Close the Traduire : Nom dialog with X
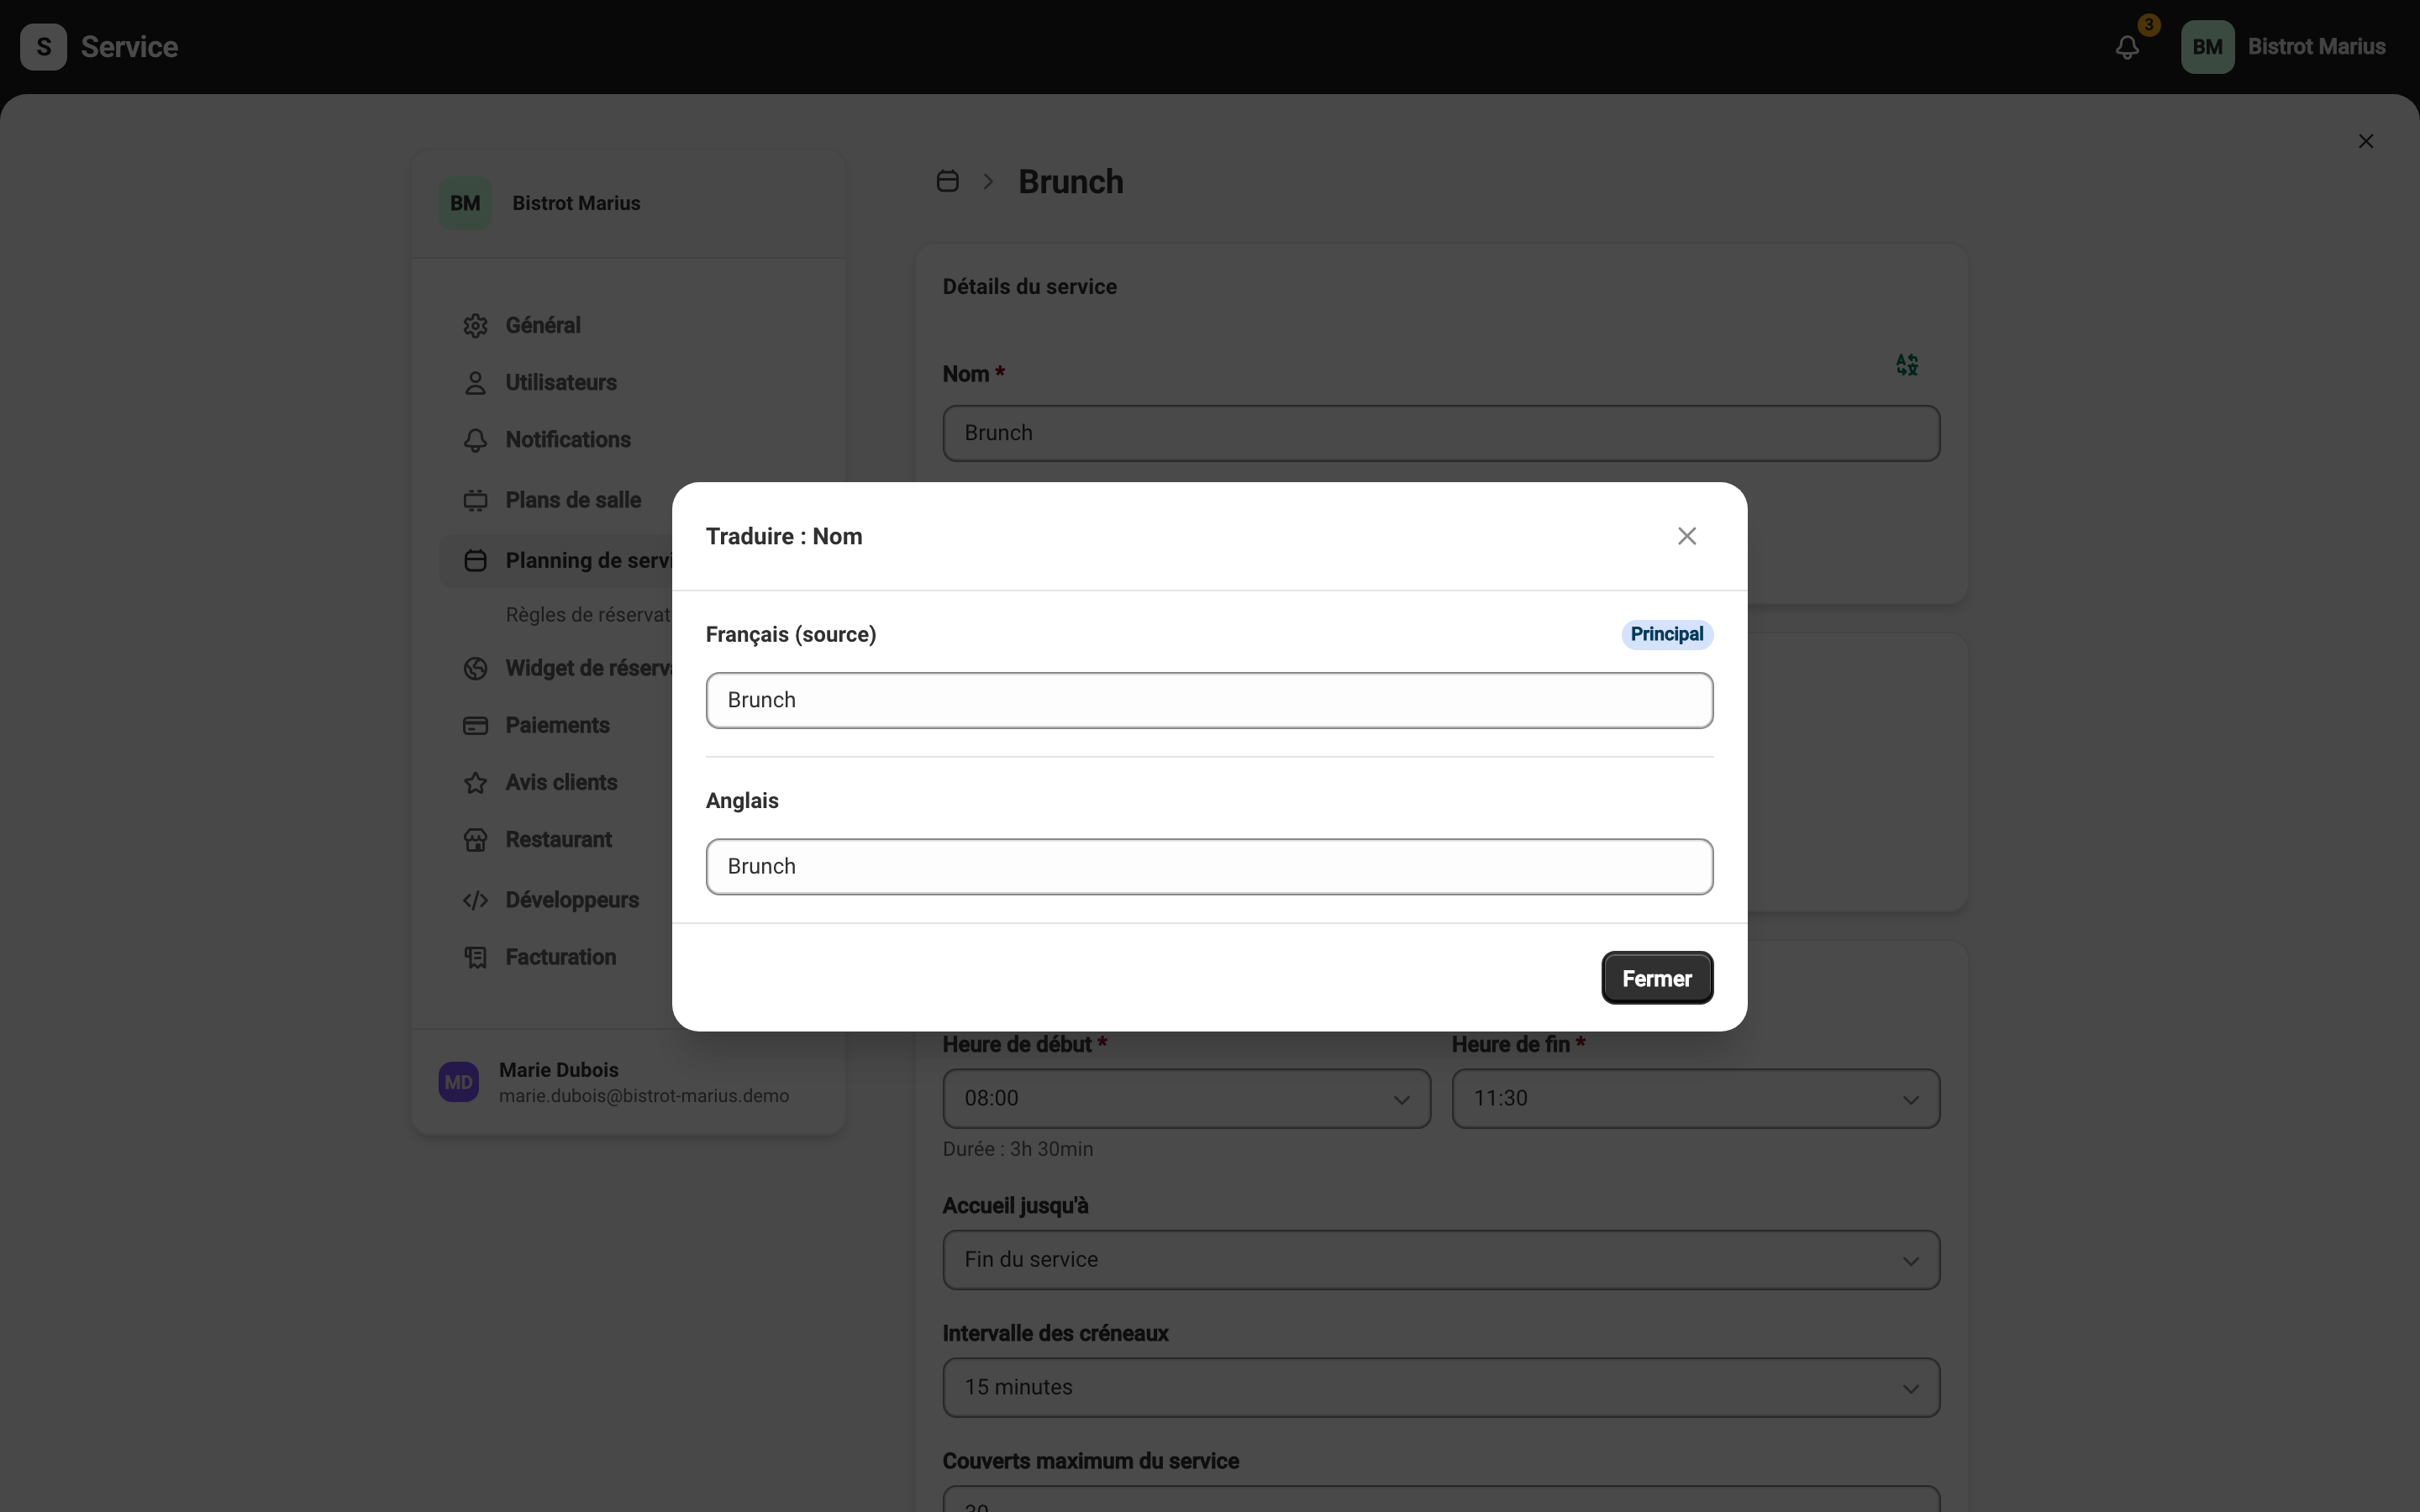Viewport: 2420px width, 1512px height. pos(1686,536)
